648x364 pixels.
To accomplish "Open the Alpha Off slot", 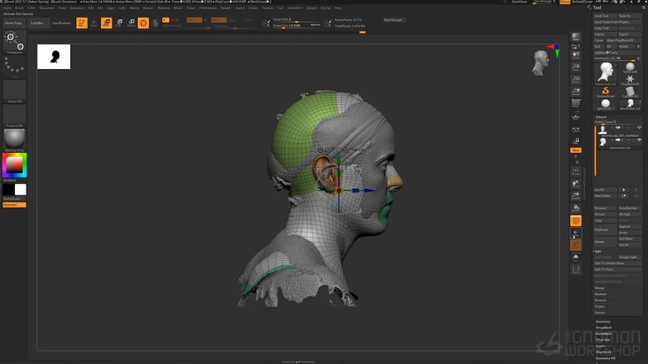I will 14,92.
